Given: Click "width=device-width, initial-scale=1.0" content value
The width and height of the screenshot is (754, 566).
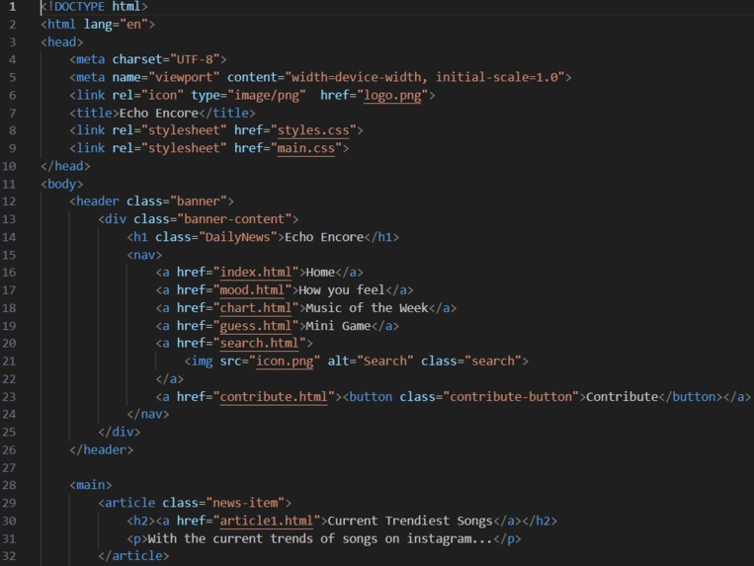Looking at the screenshot, I should coord(425,77).
